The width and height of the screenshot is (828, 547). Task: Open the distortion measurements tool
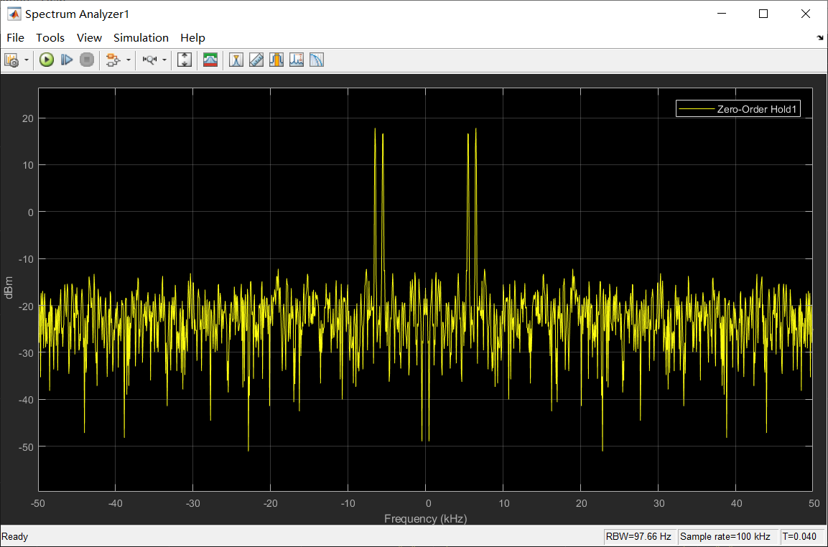pos(316,60)
